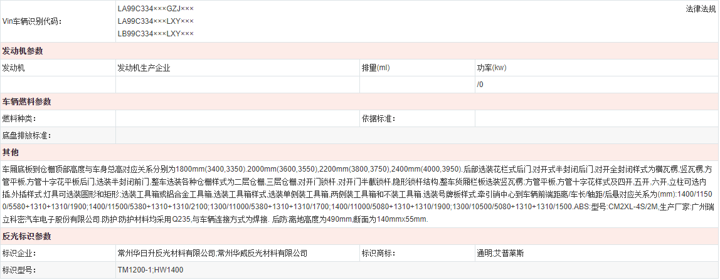Image resolution: width=720 pixels, height=280 pixels.
Task: Click the 功率(kw) column header
Action: click(x=491, y=68)
